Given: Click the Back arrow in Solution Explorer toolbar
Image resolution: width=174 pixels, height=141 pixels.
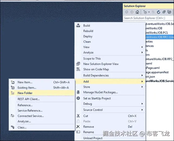Looking at the screenshot, I should [x=126, y=12].
